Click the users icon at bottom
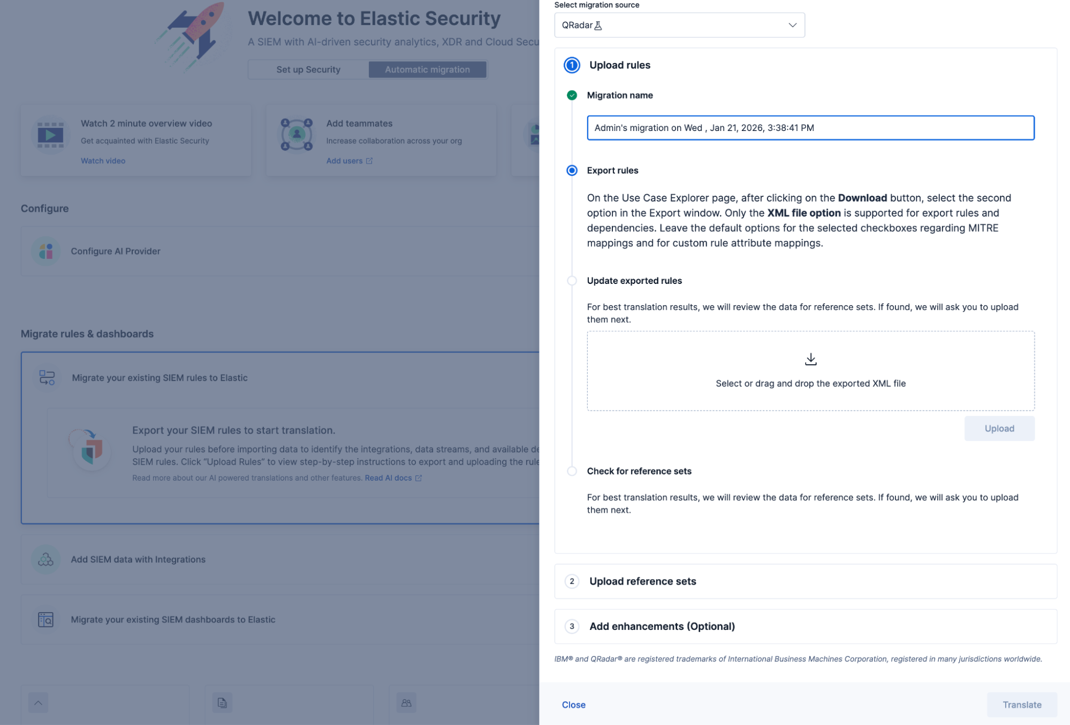 [406, 703]
